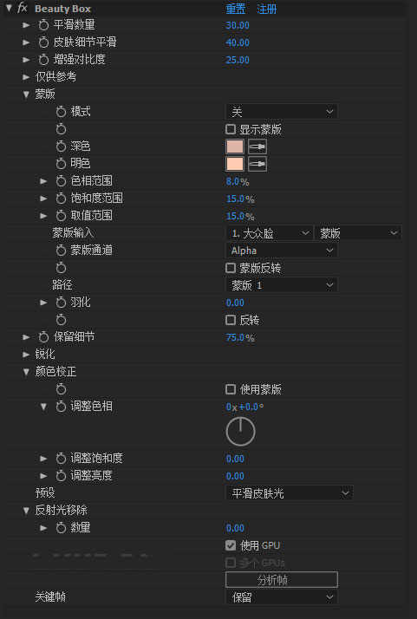417x619 pixels.
Task: Pick 深色 color with its eyedropper
Action: [257, 147]
